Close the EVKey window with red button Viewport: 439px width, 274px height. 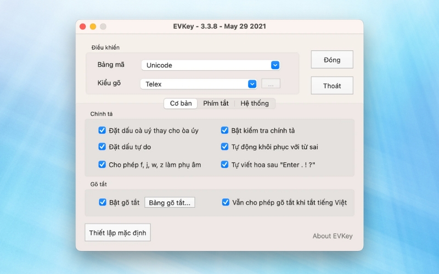click(x=83, y=26)
